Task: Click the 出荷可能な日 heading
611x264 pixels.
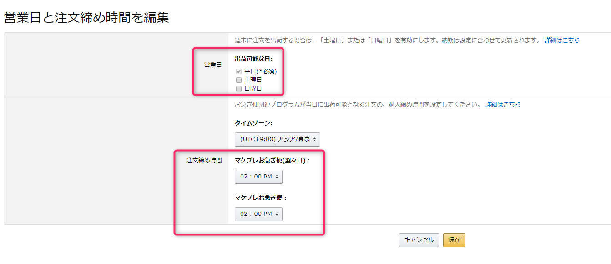Action: pyautogui.click(x=253, y=59)
